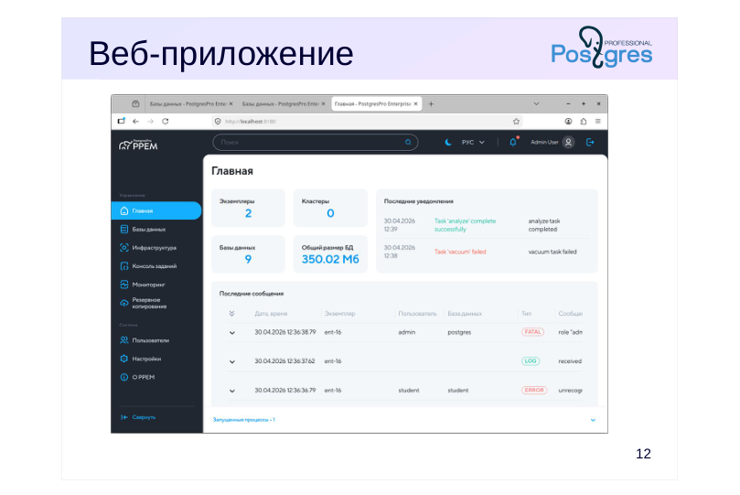Click the ERROR type badge

click(x=534, y=391)
